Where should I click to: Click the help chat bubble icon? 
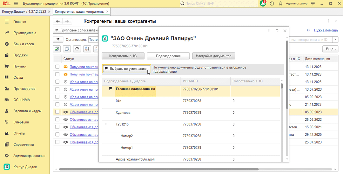coord(309,30)
